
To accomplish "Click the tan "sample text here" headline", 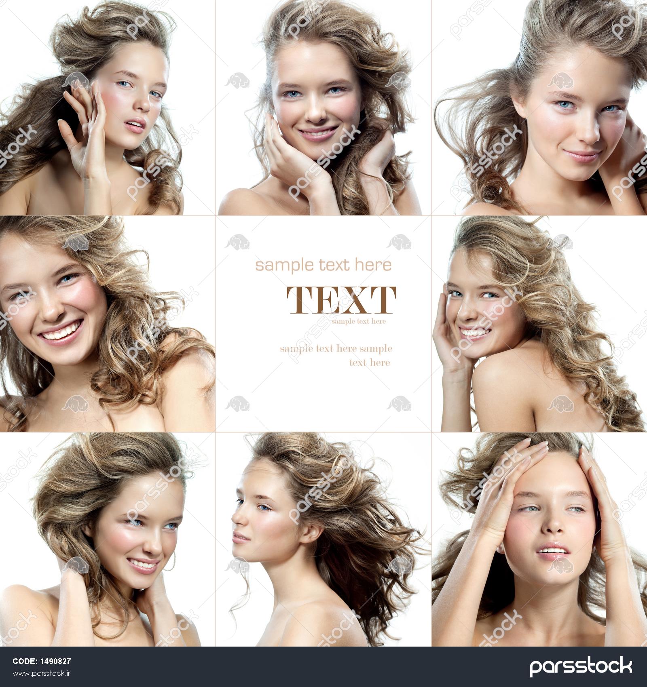I will [323, 265].
